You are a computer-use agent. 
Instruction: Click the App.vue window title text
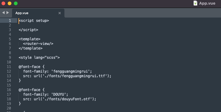[207, 3]
